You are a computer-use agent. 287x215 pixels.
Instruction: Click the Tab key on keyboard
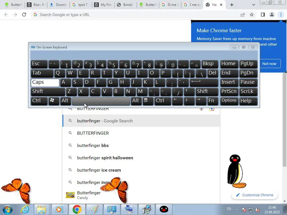pyautogui.click(x=42, y=73)
